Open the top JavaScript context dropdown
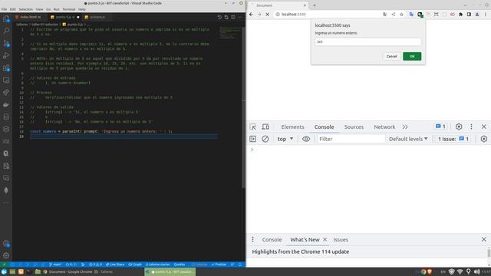491x276 pixels. click(285, 139)
